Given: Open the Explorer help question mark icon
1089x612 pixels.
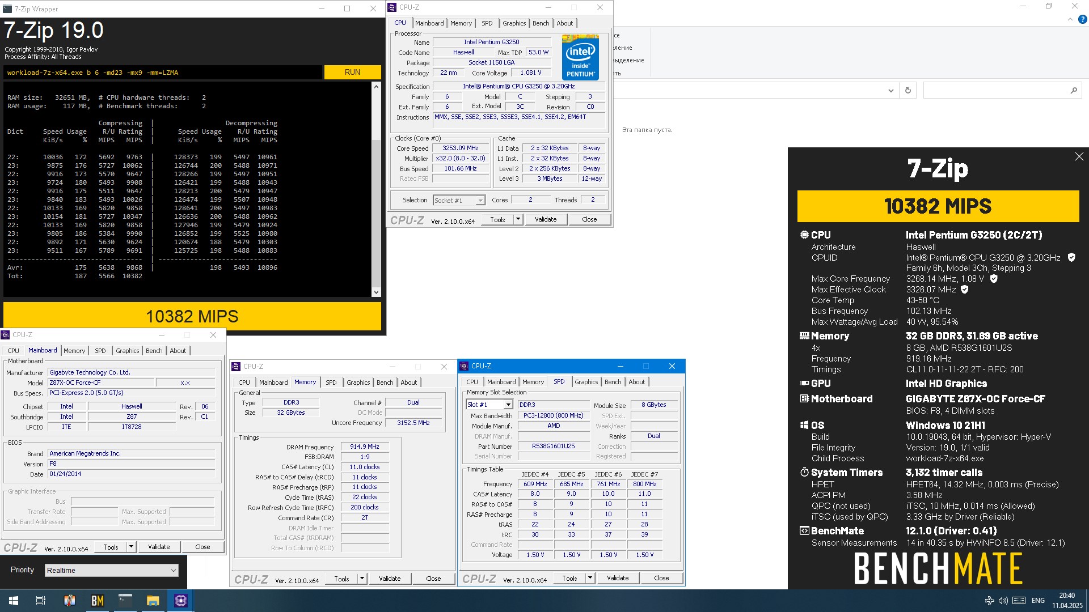Looking at the screenshot, I should (1082, 19).
